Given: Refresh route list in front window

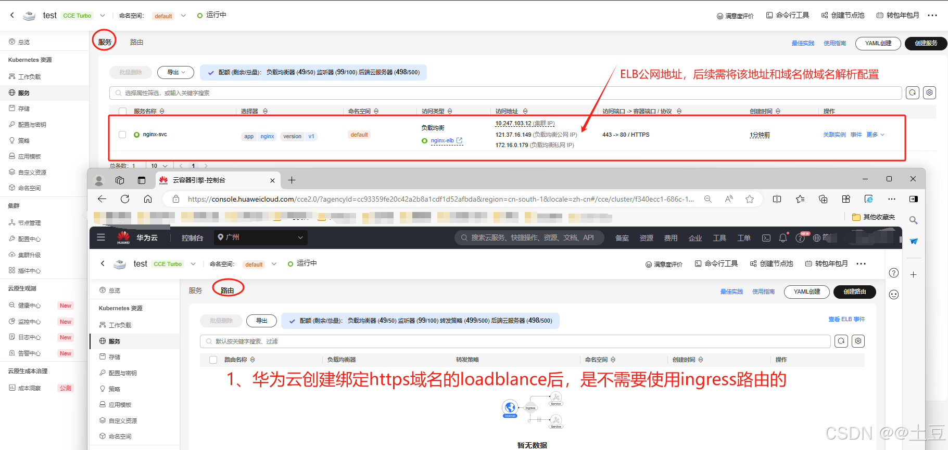Looking at the screenshot, I should point(841,341).
